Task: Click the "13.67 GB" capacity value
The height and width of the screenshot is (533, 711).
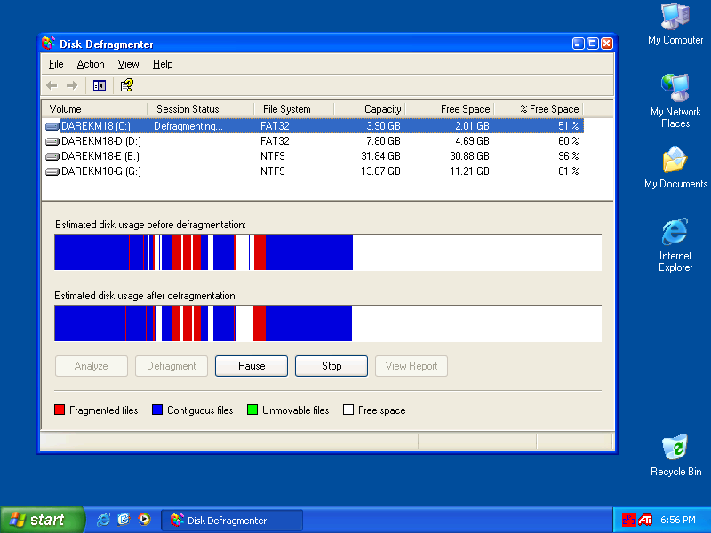Action: click(x=381, y=171)
